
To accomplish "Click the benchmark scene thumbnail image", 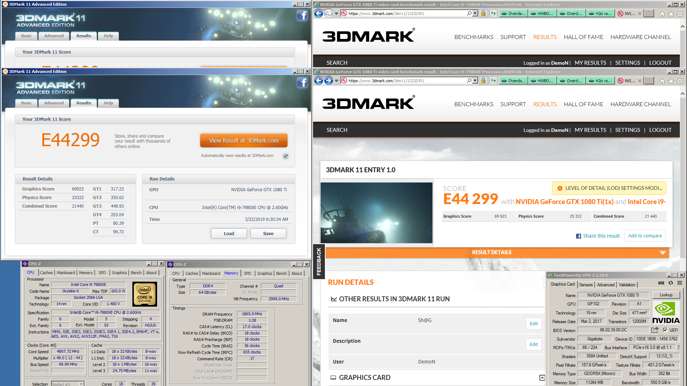I will point(376,213).
